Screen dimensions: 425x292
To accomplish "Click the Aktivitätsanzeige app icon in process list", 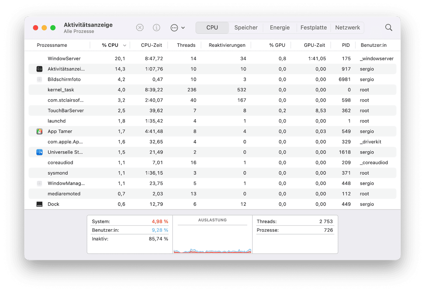I will pyautogui.click(x=39, y=69).
